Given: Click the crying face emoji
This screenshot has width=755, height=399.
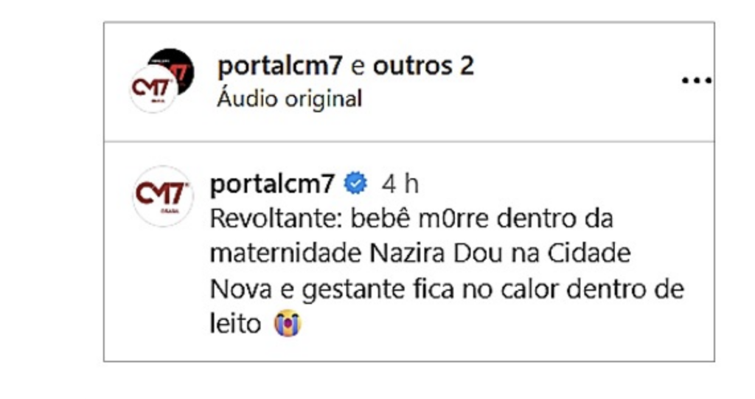Looking at the screenshot, I should point(288,323).
